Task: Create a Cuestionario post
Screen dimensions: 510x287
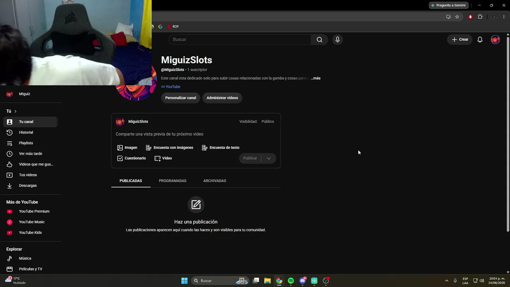Action: click(131, 158)
